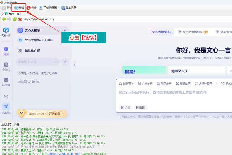Select the 网页分析 tool
Screen dimensions: 232x155
pyautogui.click(x=164, y=84)
